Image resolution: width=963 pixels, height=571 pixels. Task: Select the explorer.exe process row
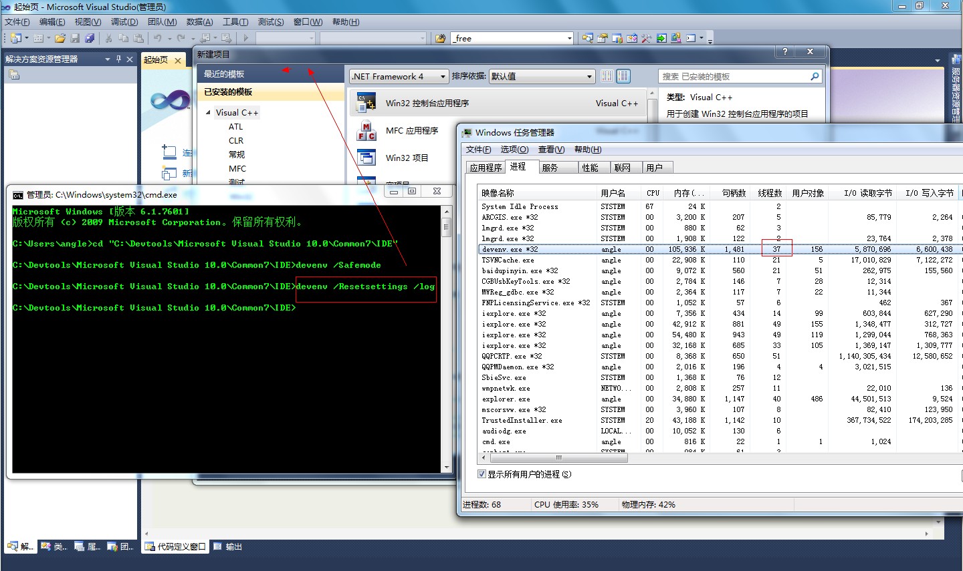tap(720, 399)
